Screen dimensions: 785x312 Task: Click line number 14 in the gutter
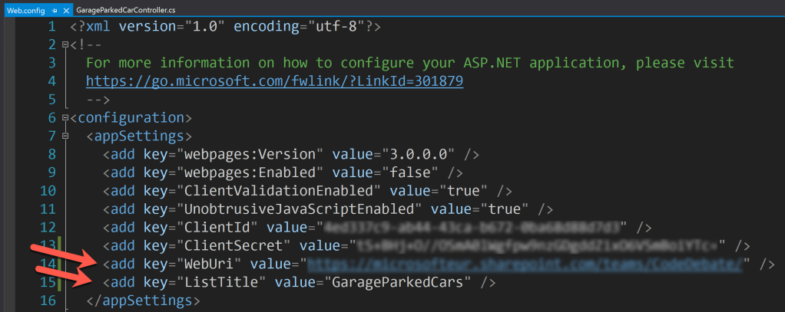[48, 264]
